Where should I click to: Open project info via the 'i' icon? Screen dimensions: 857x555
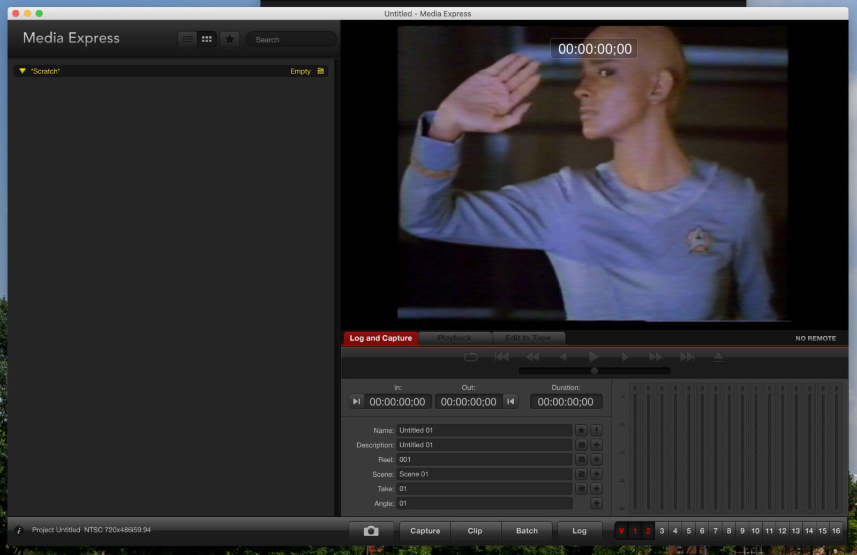point(19,530)
